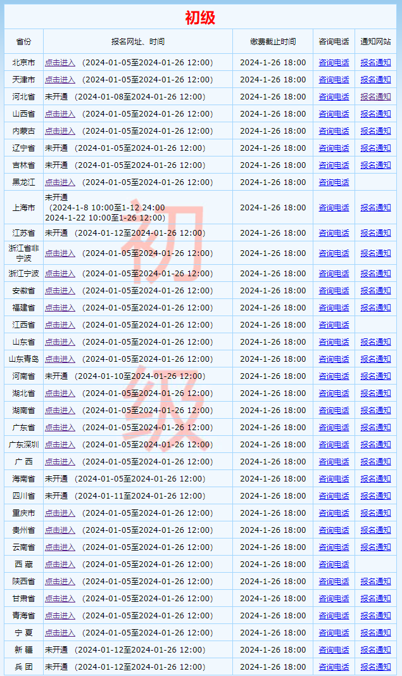The height and width of the screenshot is (676, 402).
Task: Open 点击进入 link for 内蒙古
Action: [x=60, y=131]
